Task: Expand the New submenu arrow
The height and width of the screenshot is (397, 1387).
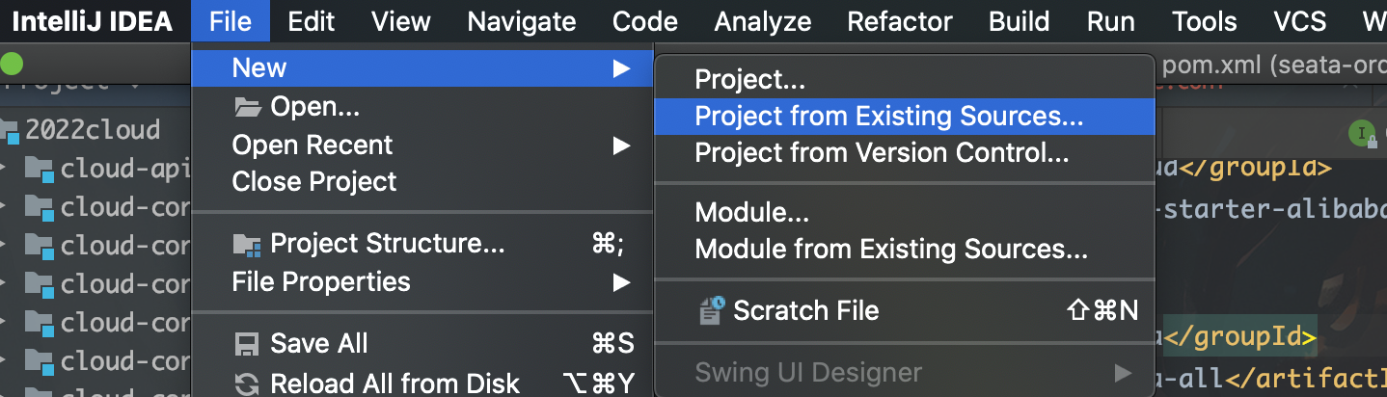Action: [x=621, y=67]
